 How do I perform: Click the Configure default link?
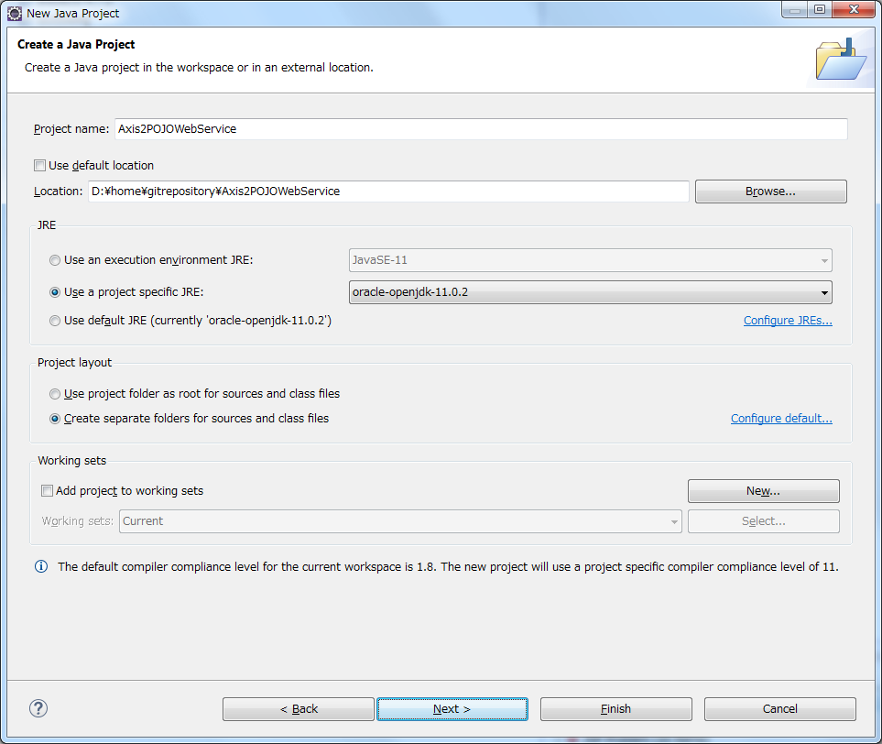(781, 418)
